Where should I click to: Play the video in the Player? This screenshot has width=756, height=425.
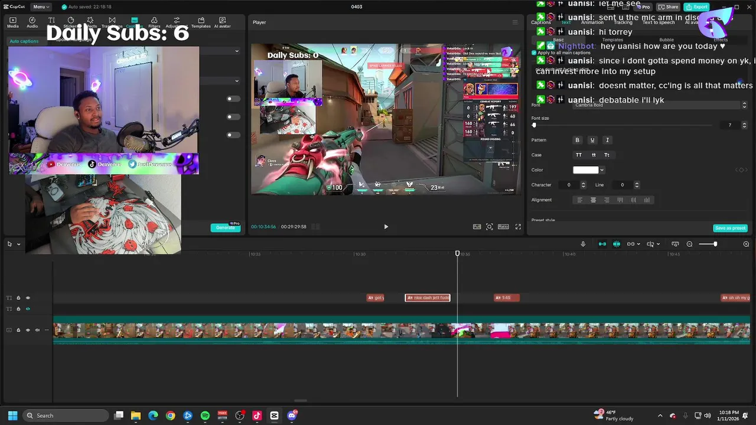coord(386,227)
